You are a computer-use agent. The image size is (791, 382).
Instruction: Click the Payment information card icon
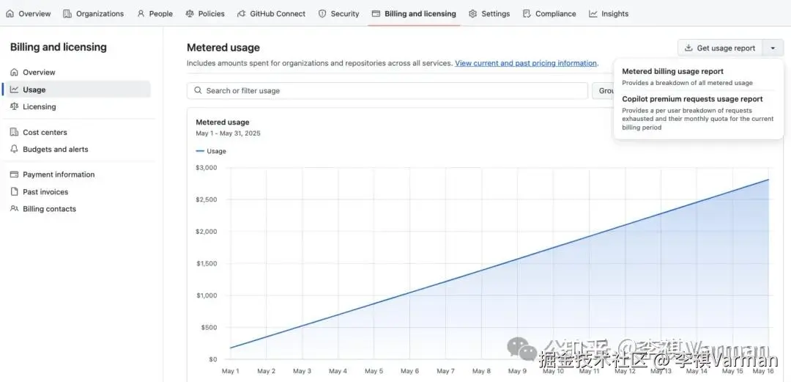[15, 175]
